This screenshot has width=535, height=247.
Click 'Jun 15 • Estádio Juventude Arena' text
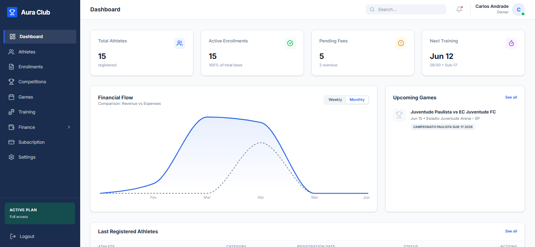click(x=445, y=118)
